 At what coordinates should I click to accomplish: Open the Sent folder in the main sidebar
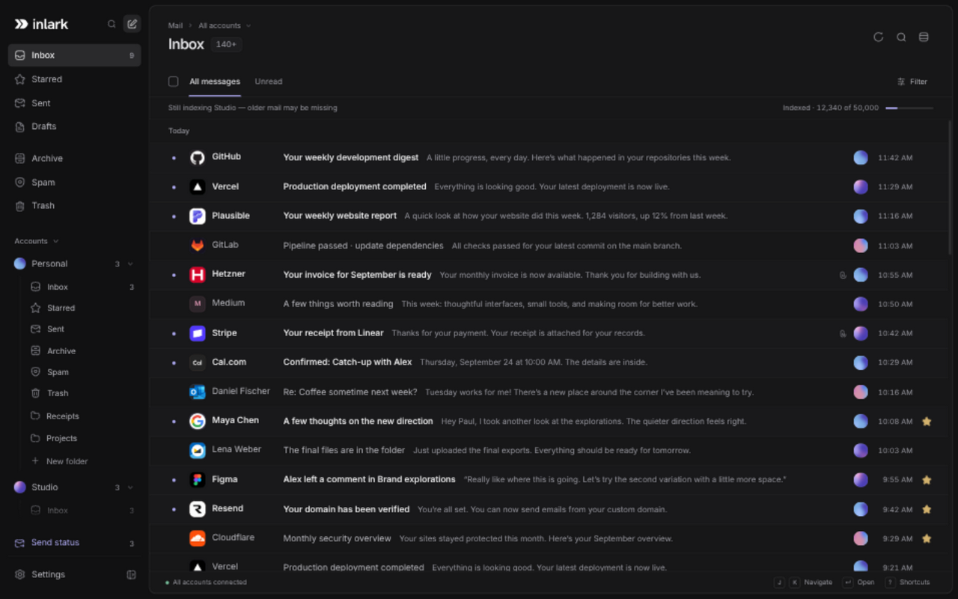coord(74,103)
